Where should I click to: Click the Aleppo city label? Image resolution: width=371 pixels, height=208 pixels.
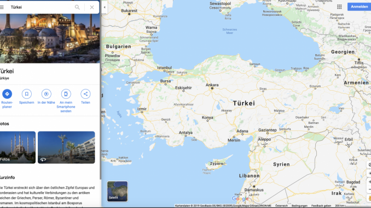pyautogui.click(x=264, y=140)
